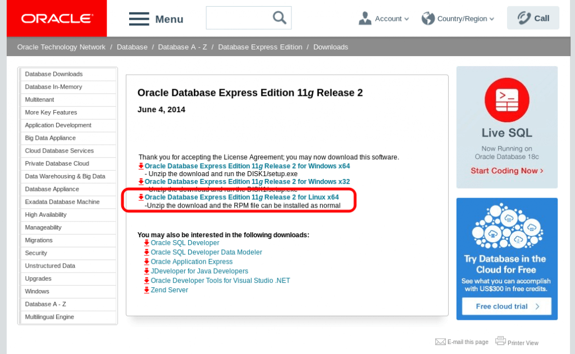575x354 pixels.
Task: Click the search magnifier icon
Action: (279, 18)
